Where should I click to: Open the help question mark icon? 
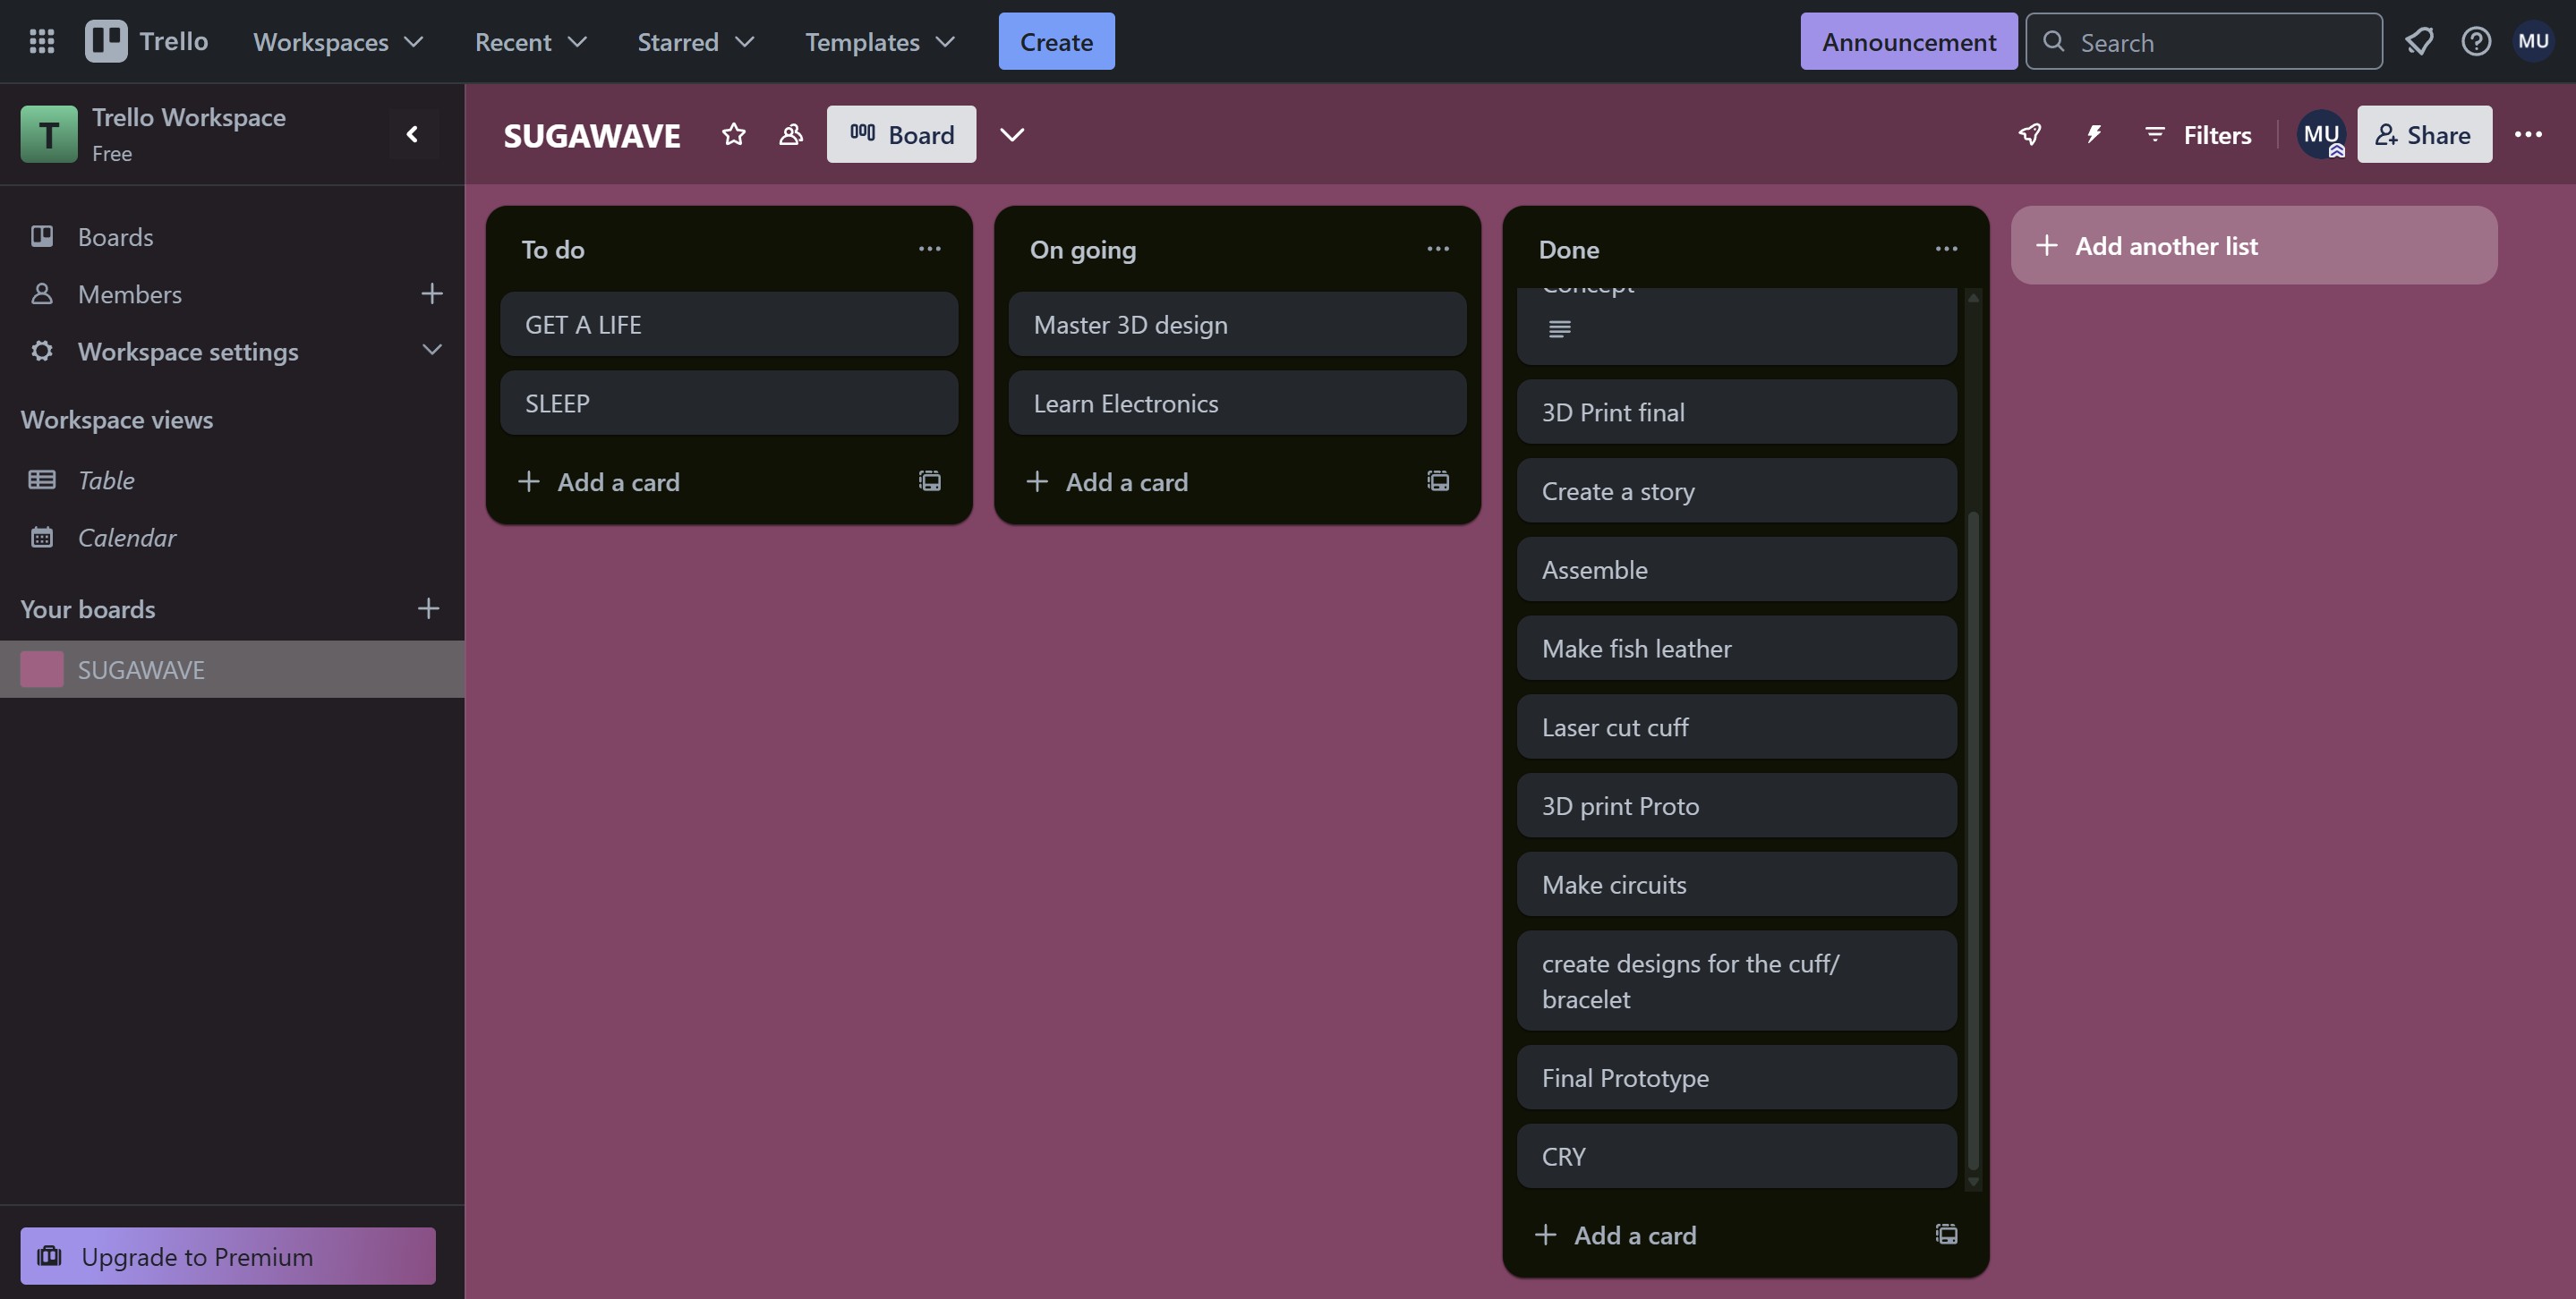click(x=2476, y=41)
